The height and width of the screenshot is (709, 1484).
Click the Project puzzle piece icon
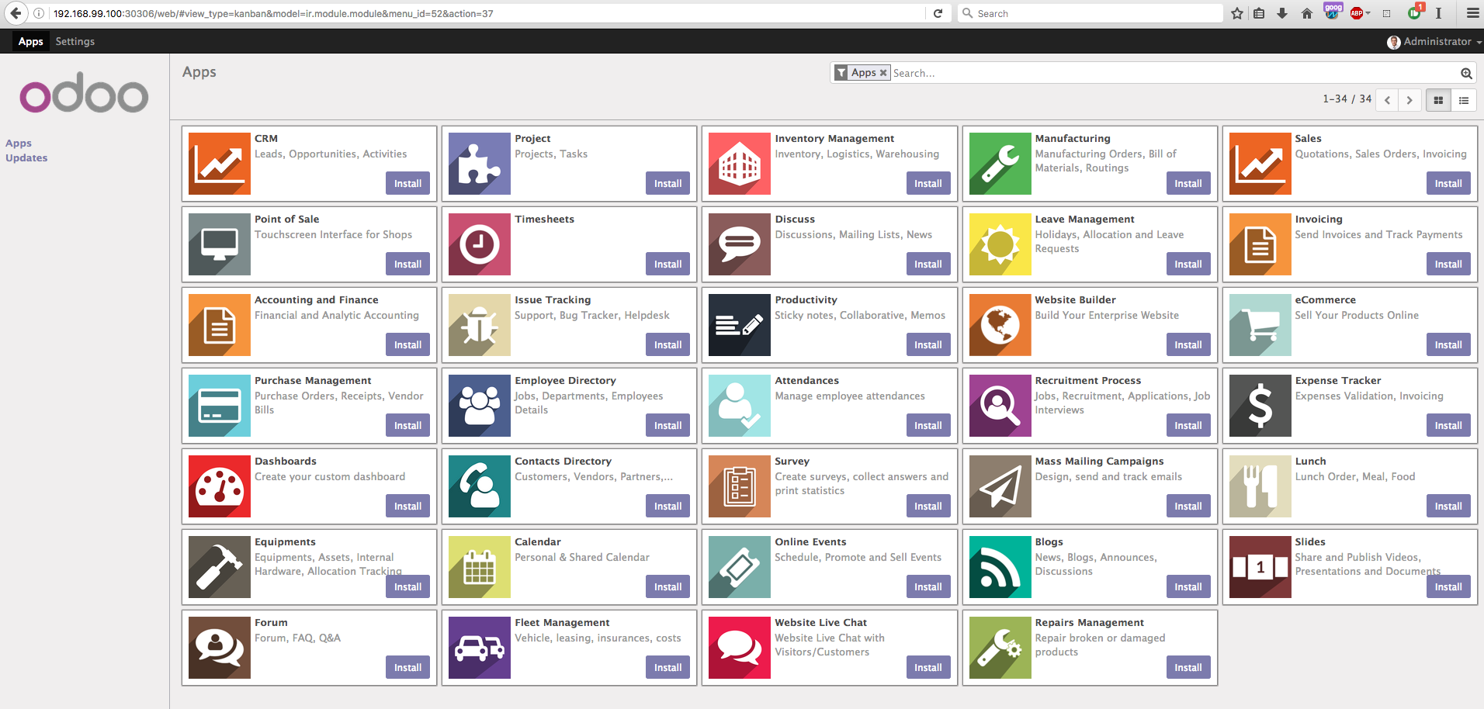pos(480,164)
